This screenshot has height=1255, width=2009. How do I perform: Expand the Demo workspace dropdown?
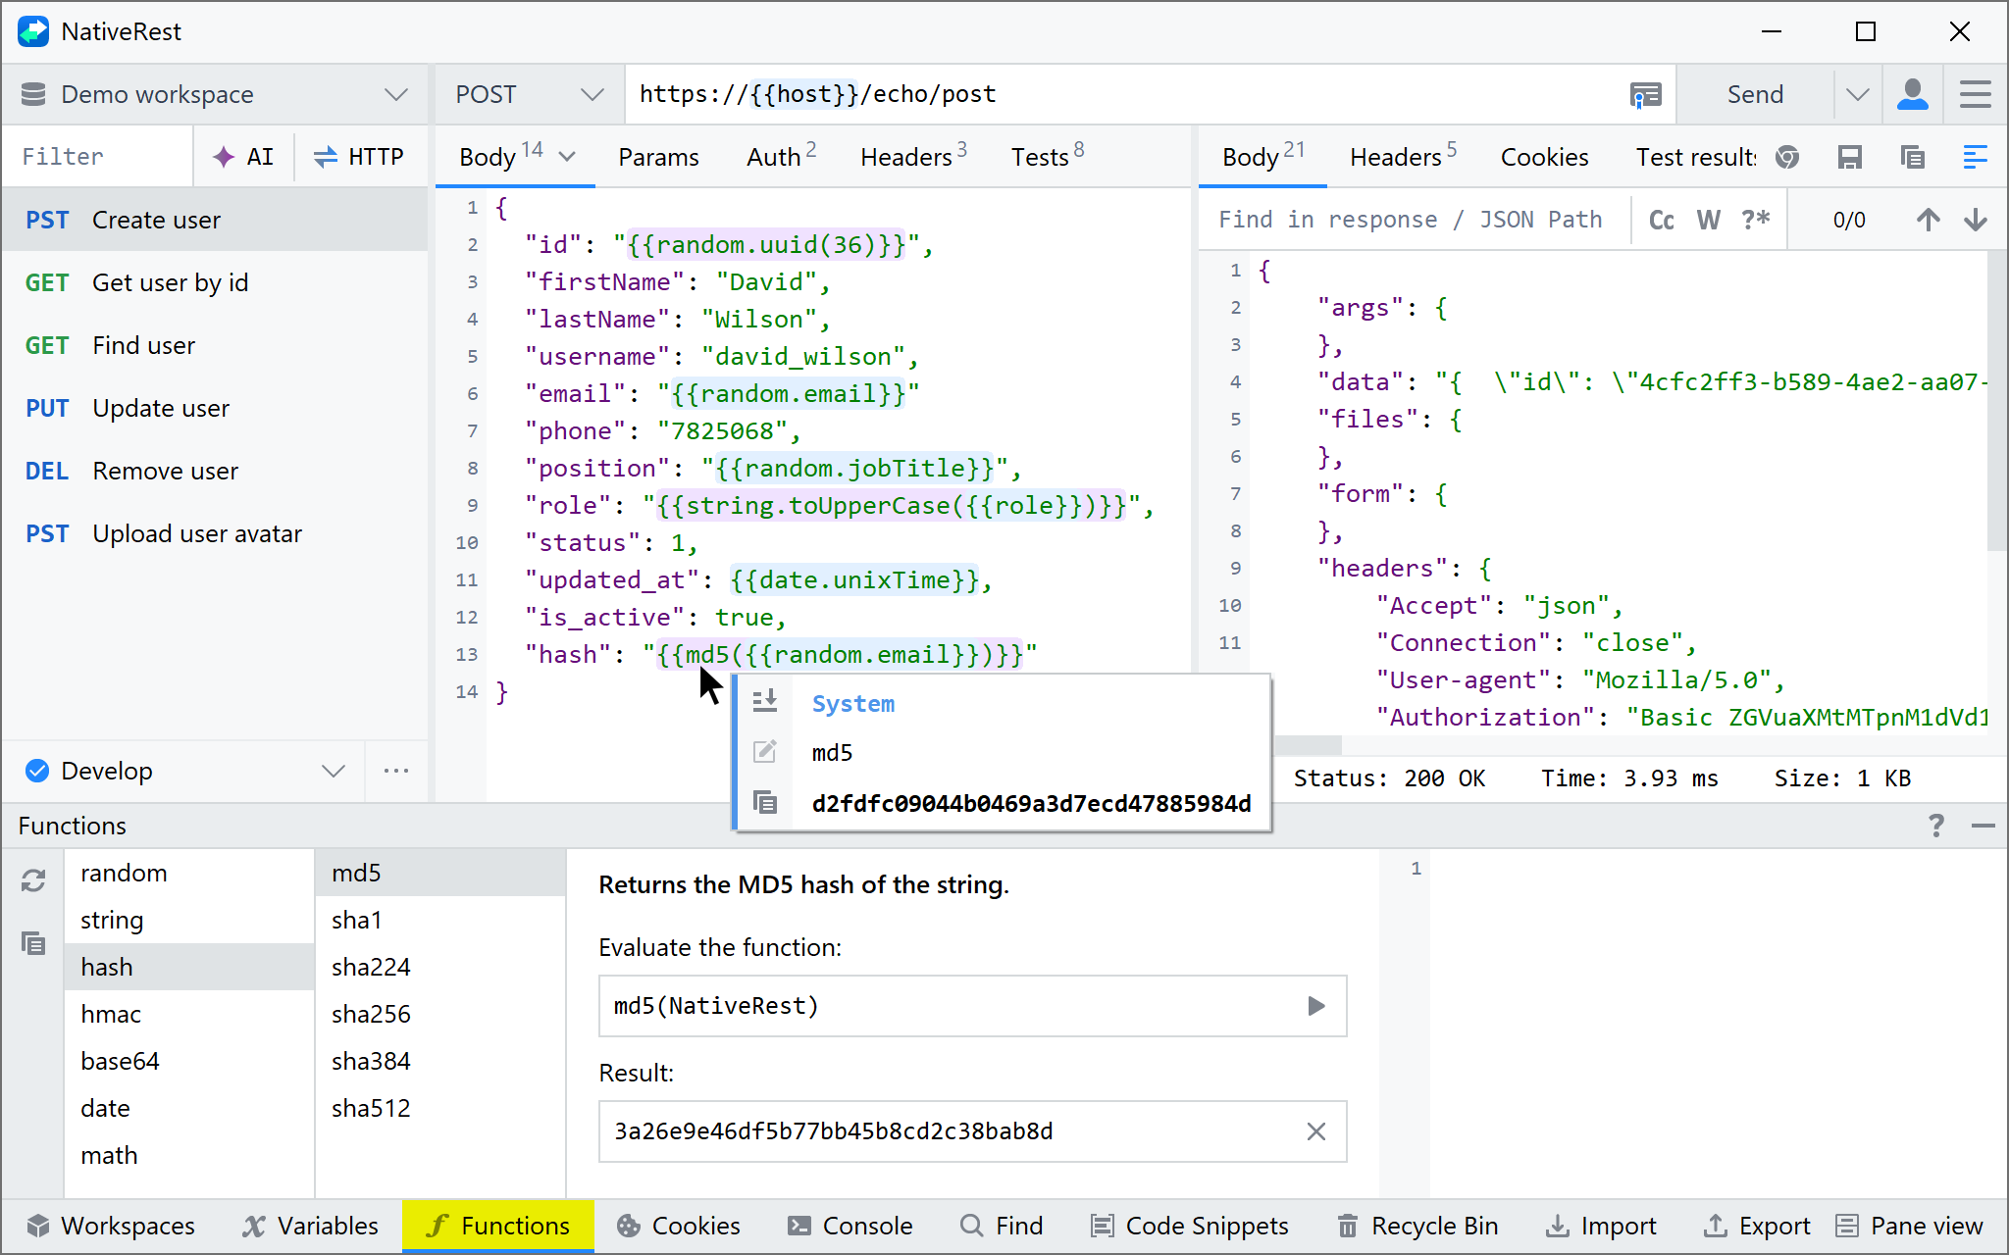click(395, 94)
